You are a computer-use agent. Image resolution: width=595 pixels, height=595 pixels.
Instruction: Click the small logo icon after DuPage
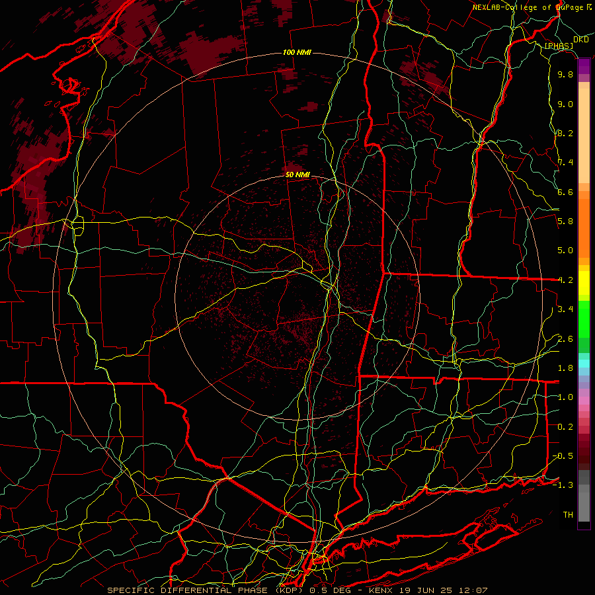tap(588, 7)
